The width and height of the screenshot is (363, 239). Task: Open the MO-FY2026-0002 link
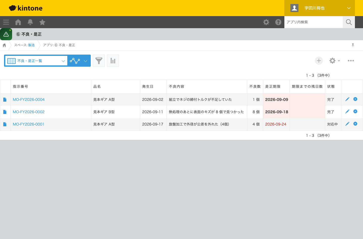pos(29,112)
